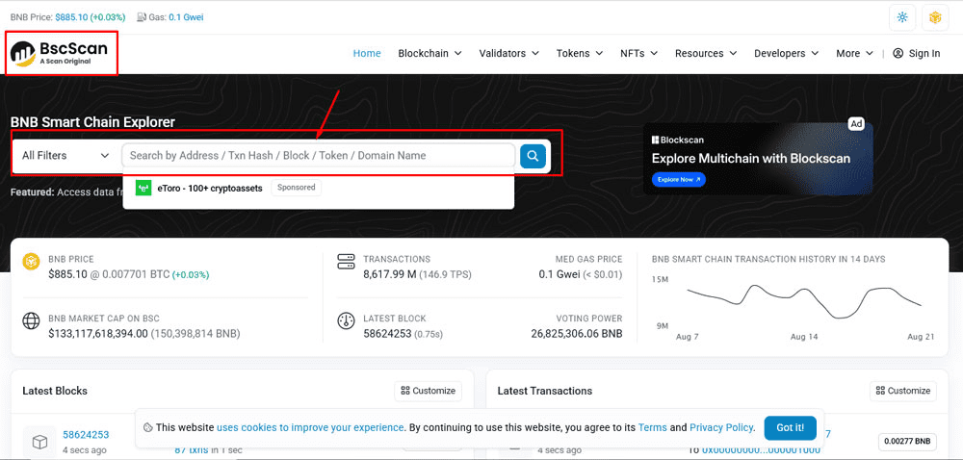Toggle the light/dark theme sun icon

click(x=902, y=17)
